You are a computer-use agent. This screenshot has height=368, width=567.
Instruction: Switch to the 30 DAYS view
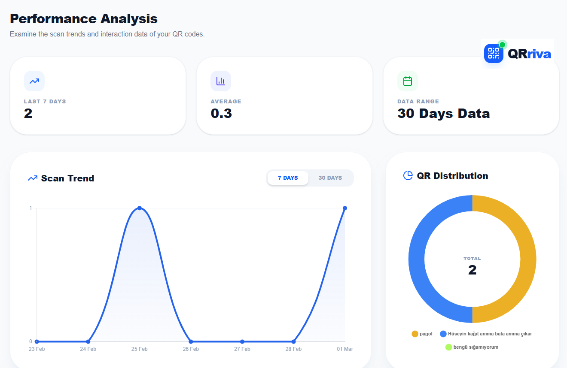coord(330,178)
